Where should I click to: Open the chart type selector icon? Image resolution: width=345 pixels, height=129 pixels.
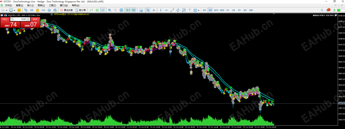click(x=3, y=10)
